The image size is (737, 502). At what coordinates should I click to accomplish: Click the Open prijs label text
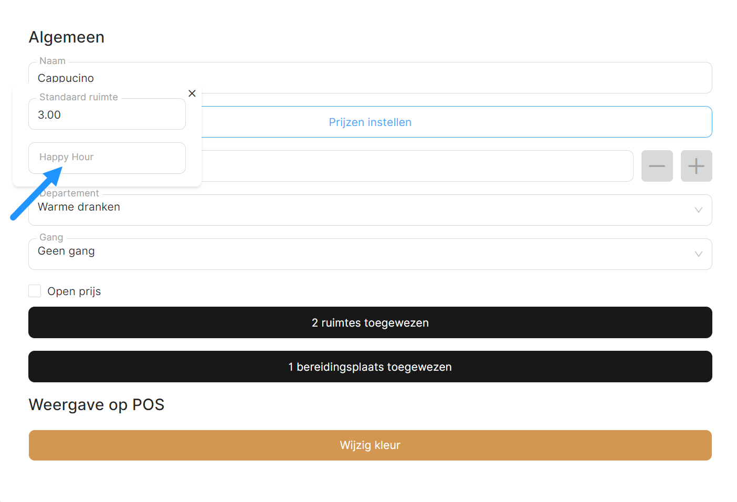tap(74, 291)
